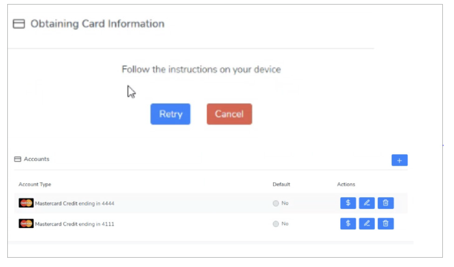This screenshot has width=454, height=267.
Task: Click the trash delete icon for card 4444
Action: coord(385,203)
